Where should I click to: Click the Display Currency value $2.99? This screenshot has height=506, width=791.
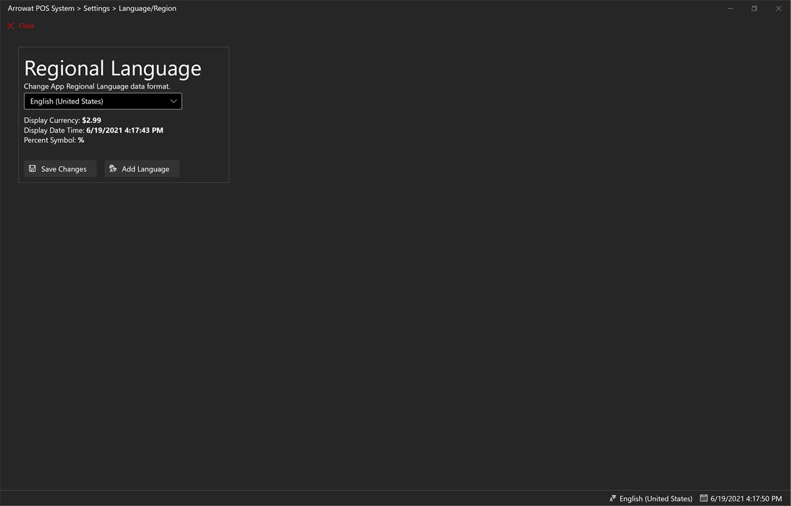[x=91, y=120]
